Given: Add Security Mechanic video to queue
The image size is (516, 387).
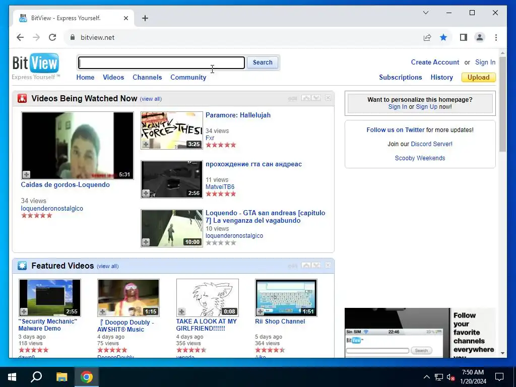Looking at the screenshot, I should 24,311.
